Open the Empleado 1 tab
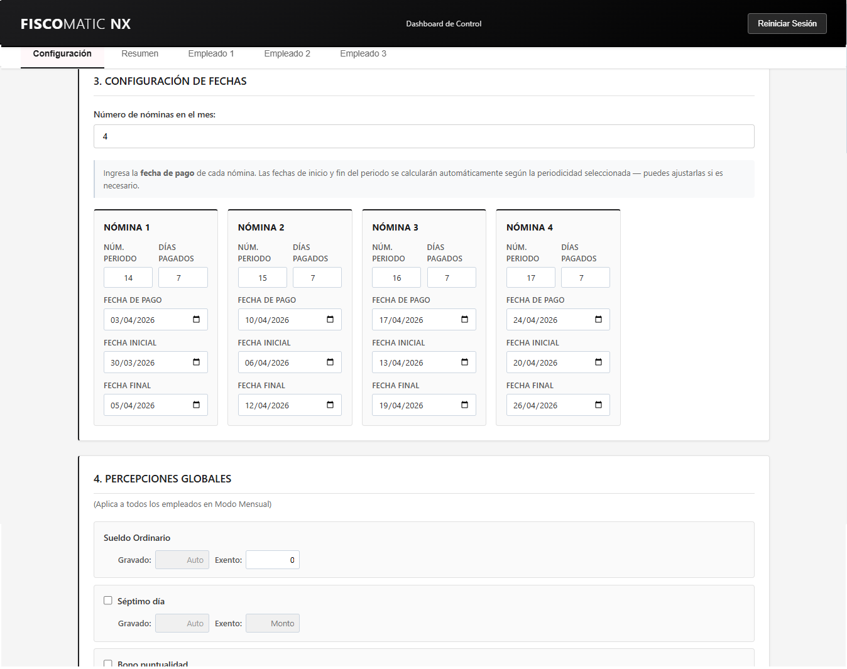Image resolution: width=847 pixels, height=669 pixels. click(211, 54)
